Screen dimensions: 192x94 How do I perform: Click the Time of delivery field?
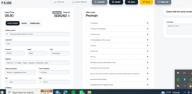point(54,72)
